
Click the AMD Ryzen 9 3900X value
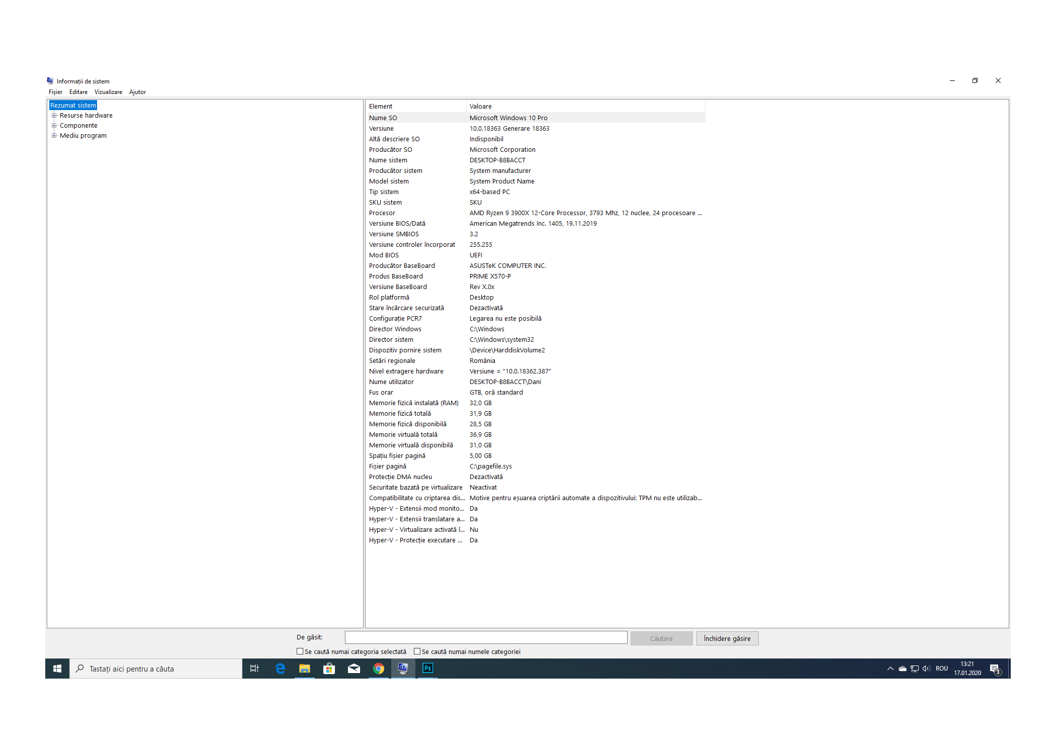[586, 213]
